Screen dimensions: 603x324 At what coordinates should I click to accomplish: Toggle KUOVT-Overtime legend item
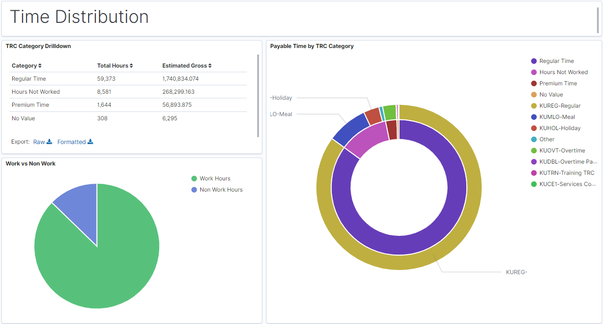558,151
